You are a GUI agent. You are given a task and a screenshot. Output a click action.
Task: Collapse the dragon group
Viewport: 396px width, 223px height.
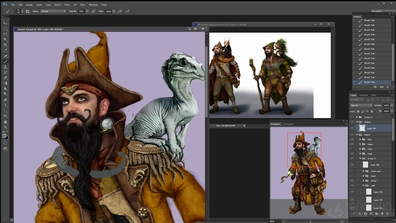point(357,122)
